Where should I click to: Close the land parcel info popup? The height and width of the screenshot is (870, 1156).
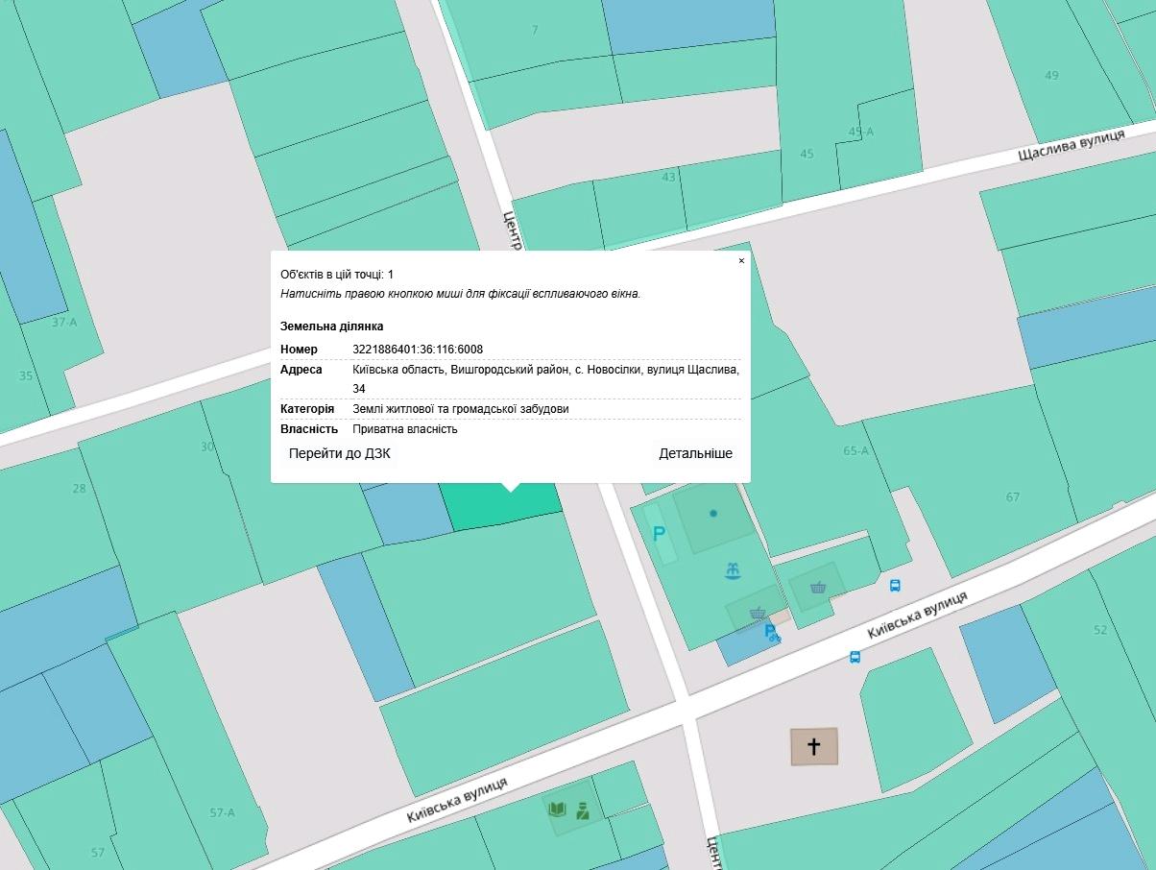(741, 261)
